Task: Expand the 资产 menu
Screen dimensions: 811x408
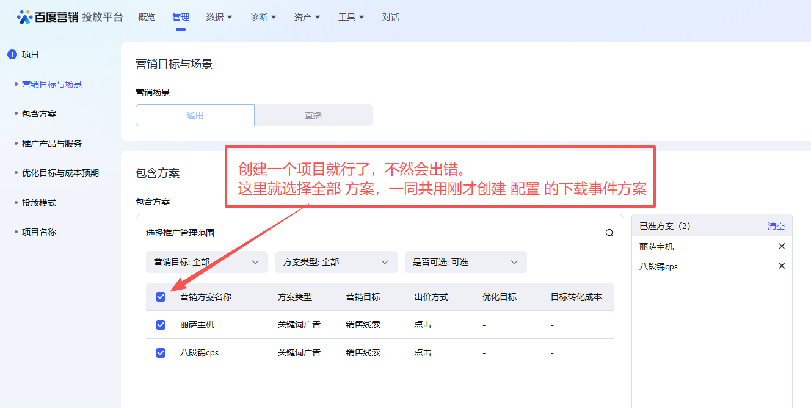Action: (307, 17)
